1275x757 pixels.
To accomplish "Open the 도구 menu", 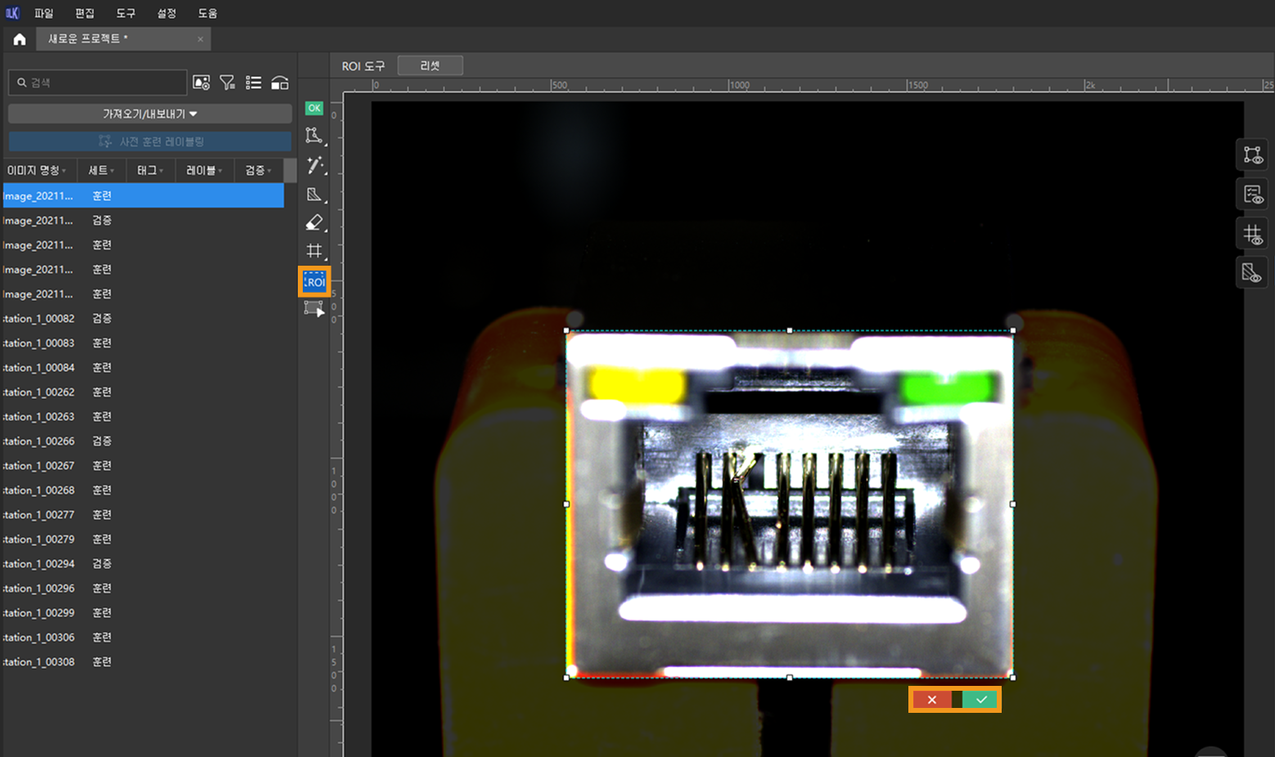I will point(125,13).
